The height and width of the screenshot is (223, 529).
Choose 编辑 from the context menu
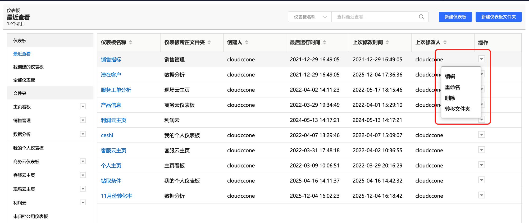450,76
